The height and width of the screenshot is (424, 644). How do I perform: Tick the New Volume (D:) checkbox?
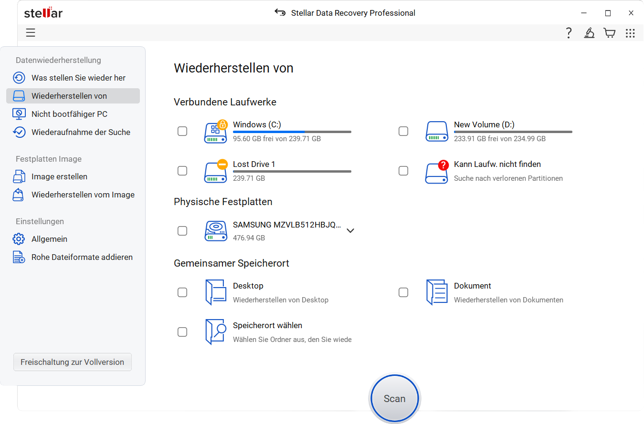point(403,131)
